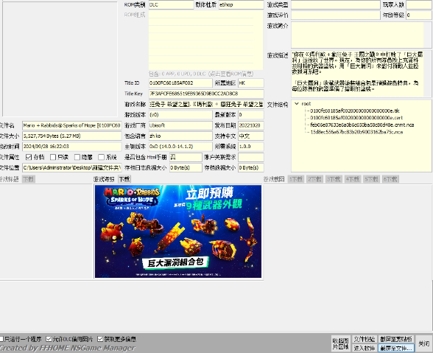Click the 载体性质 field showing eShop
The height and width of the screenshot is (353, 433).
[241, 4]
